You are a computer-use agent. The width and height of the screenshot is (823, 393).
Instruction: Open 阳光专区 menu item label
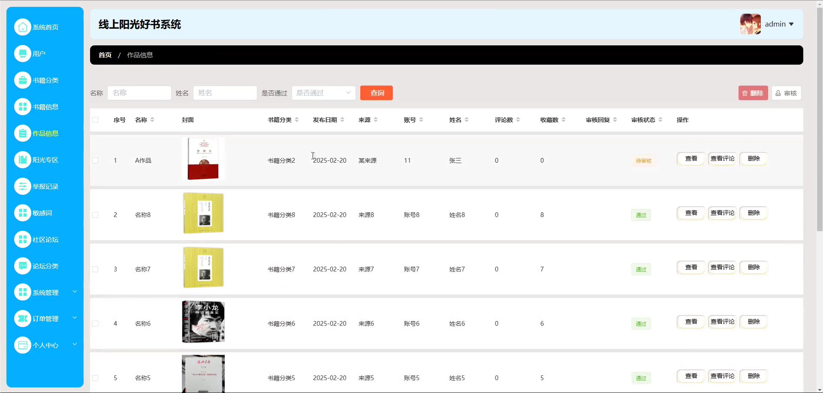pos(45,160)
